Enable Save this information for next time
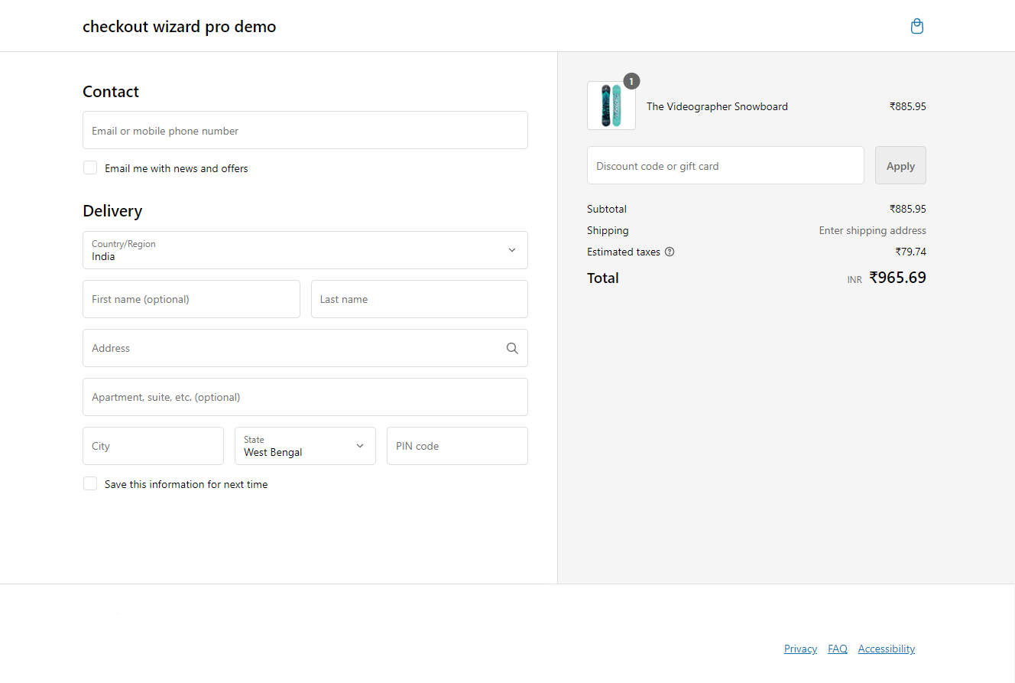This screenshot has width=1015, height=683. (90, 483)
